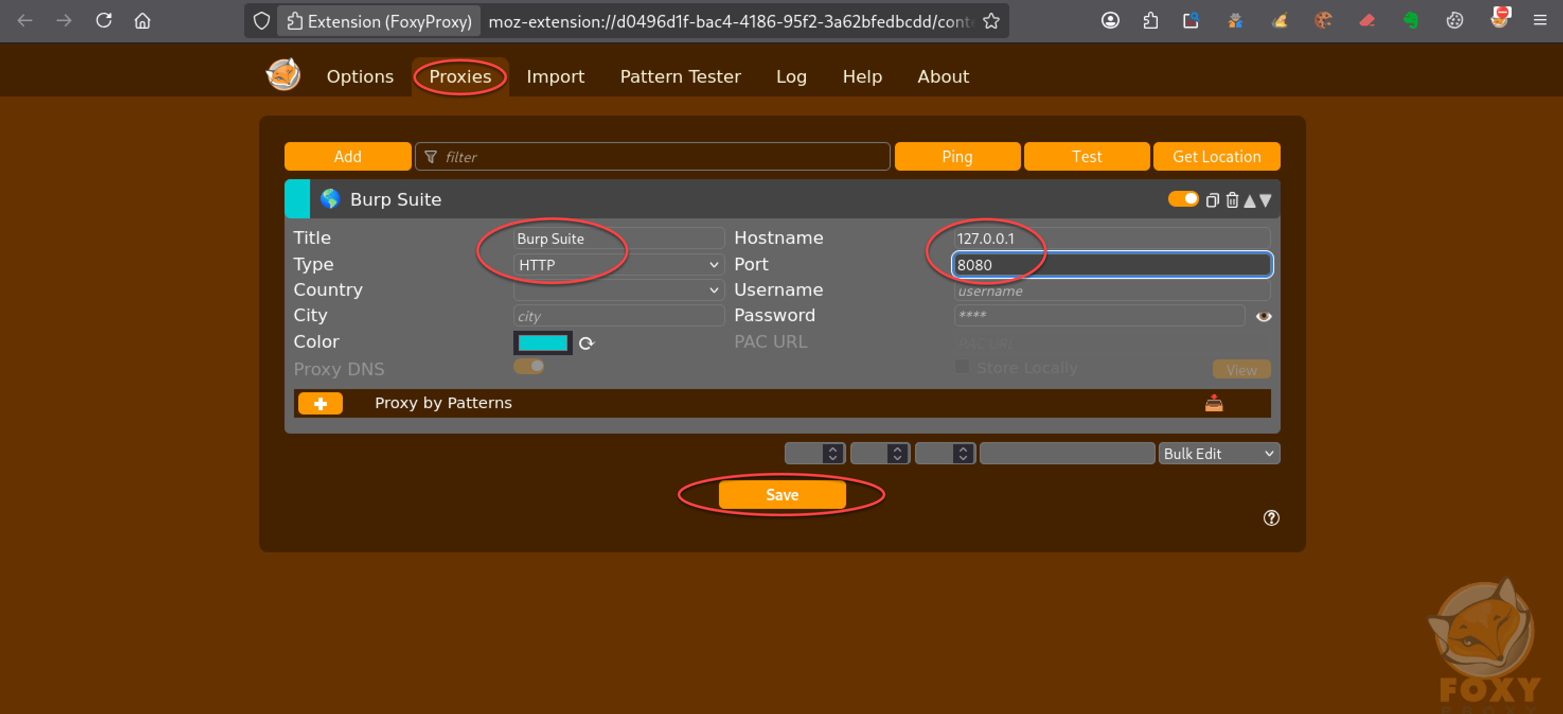Screen dimensions: 1563x714
Task: Click the Ping button
Action: click(957, 157)
